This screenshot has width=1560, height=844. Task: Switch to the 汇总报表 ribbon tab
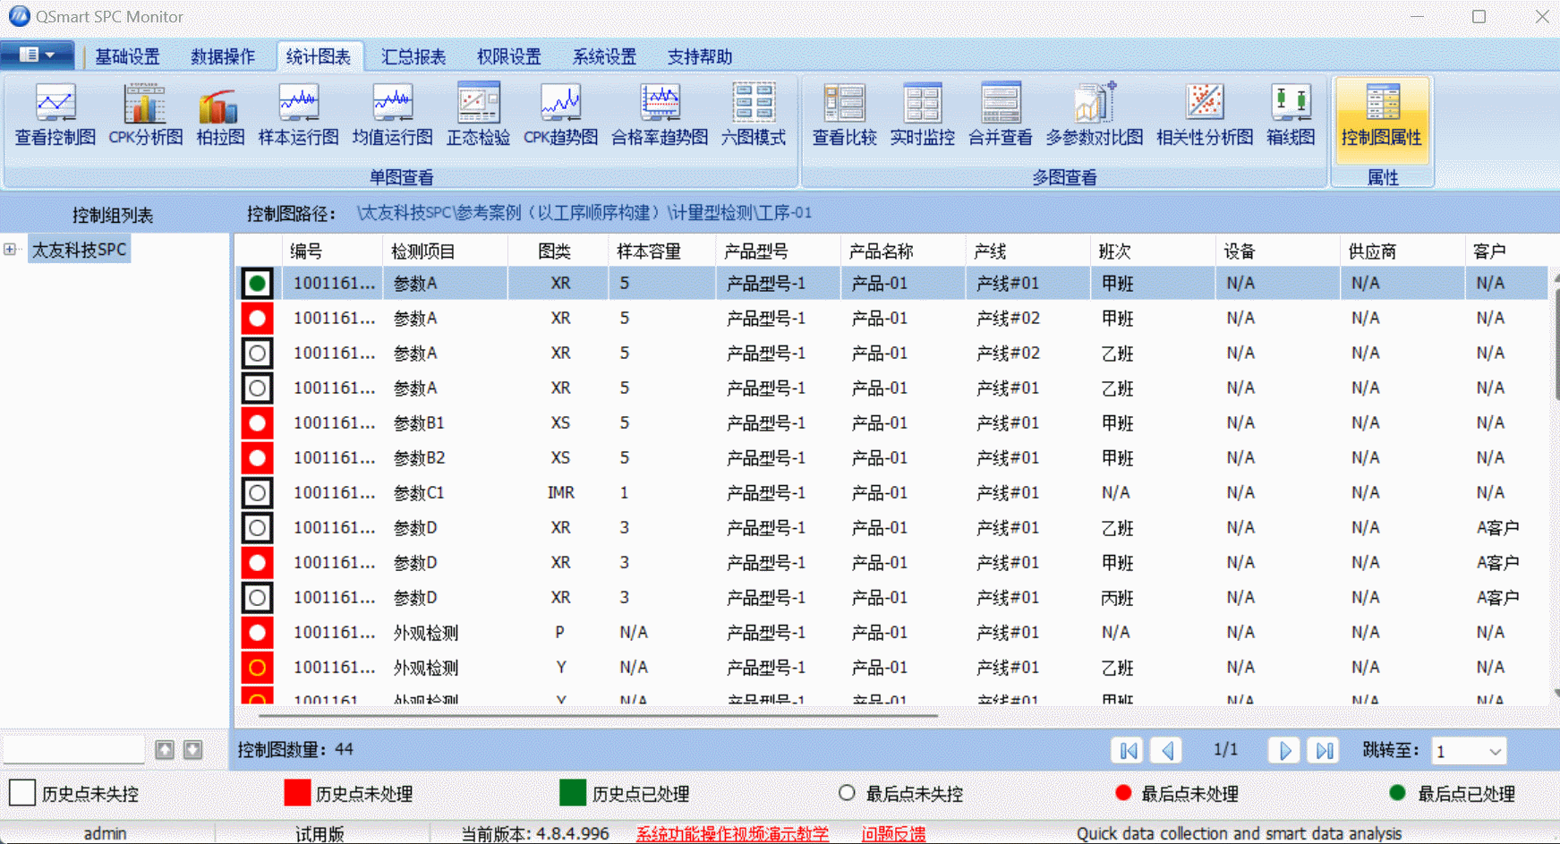[x=413, y=55]
